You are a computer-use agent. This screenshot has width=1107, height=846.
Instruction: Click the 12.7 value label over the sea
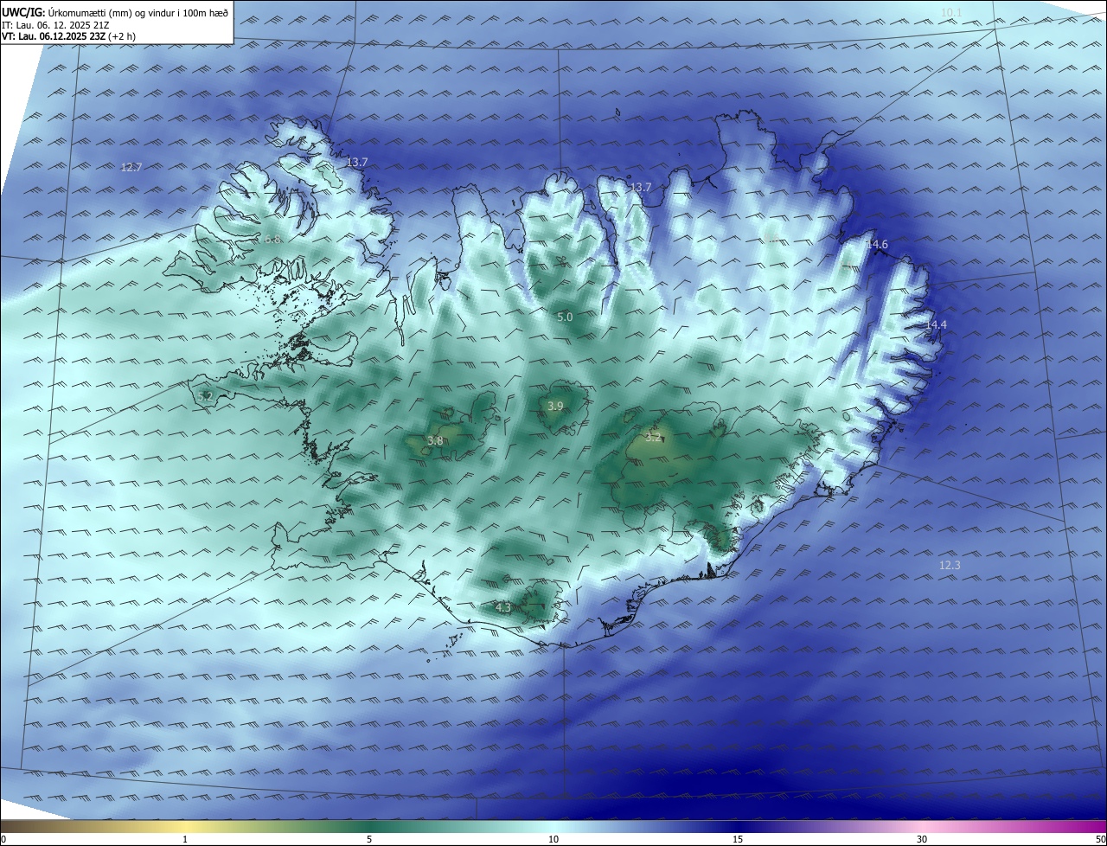(131, 167)
